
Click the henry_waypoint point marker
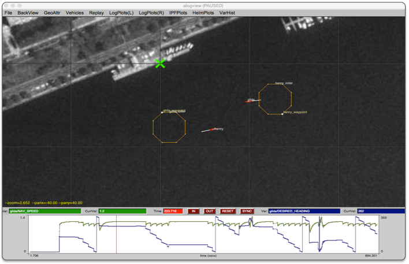[x=282, y=114]
